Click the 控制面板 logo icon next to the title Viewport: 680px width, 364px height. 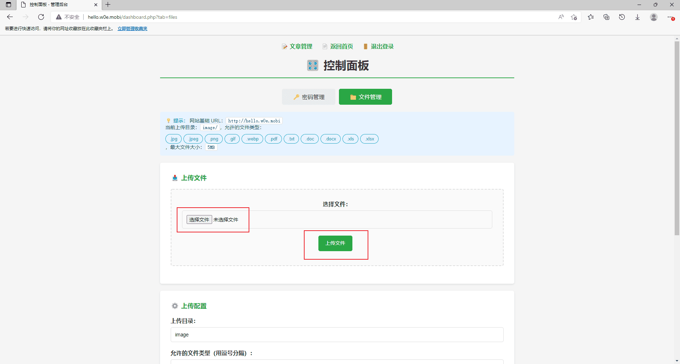(x=312, y=65)
